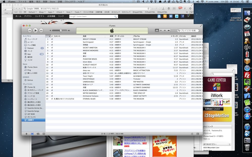Viewport: 252px width, 157px height.
Task: Click Twitter icon on the web page
Action: coord(177,16)
